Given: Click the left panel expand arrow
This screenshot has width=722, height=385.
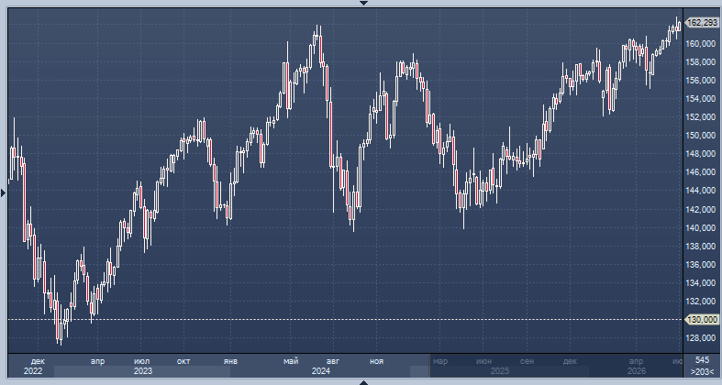Looking at the screenshot, I should point(4,192).
